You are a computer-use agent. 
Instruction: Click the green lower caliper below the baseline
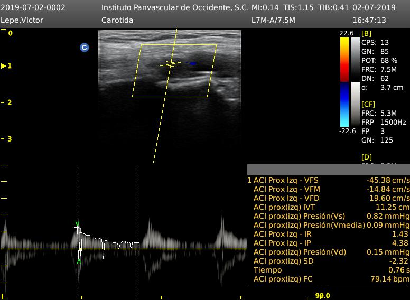tap(79, 261)
